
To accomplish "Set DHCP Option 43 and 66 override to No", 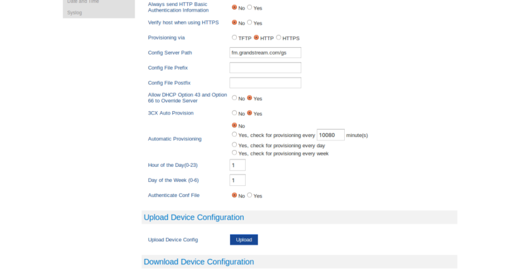I will pyautogui.click(x=235, y=98).
